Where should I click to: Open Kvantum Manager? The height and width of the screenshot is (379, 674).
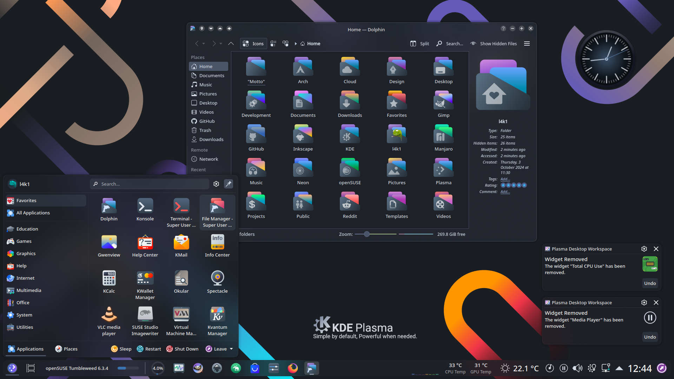click(217, 321)
